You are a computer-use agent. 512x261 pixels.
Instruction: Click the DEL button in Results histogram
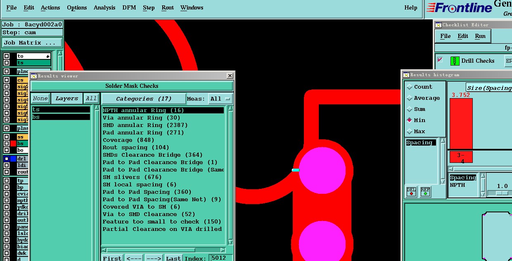[x=411, y=192]
